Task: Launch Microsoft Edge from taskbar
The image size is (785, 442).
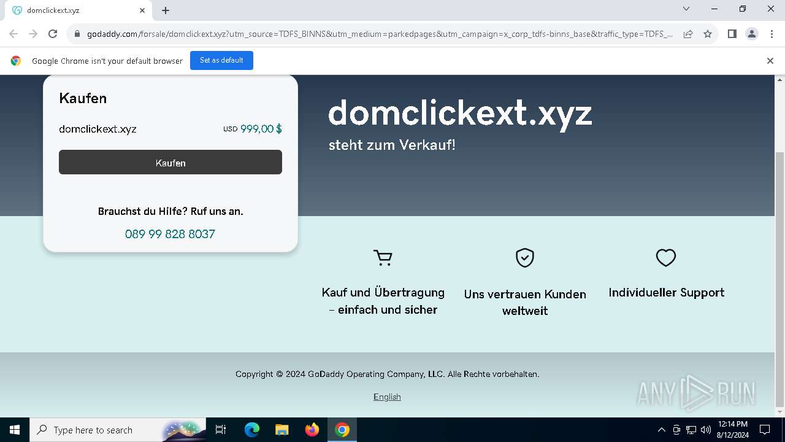Action: tap(251, 430)
